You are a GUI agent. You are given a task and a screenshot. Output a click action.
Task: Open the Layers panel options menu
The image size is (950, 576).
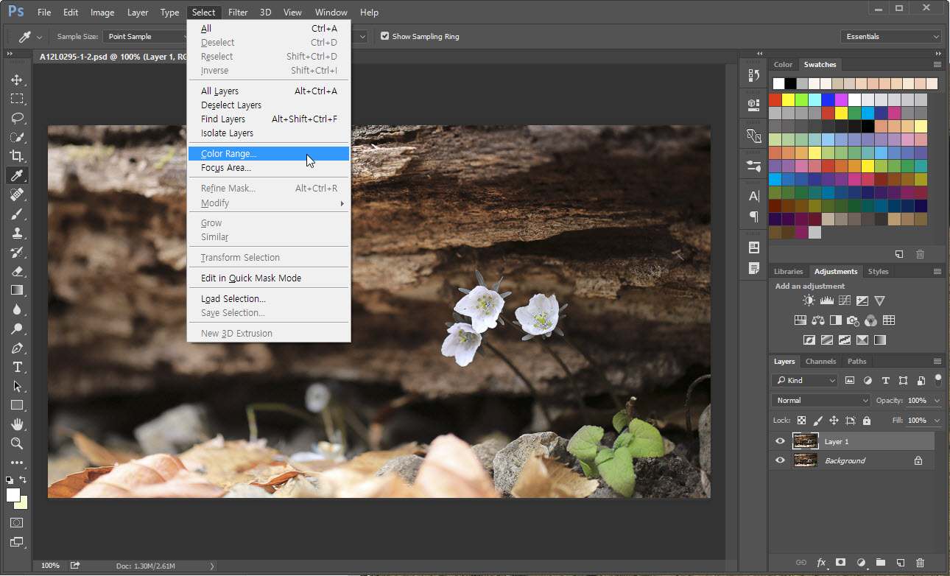pos(937,362)
